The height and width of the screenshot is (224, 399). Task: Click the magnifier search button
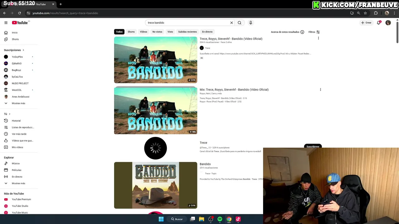pyautogui.click(x=239, y=23)
